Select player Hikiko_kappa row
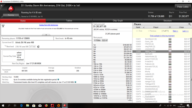This screenshot has width=192, height=108. (x=161, y=52)
